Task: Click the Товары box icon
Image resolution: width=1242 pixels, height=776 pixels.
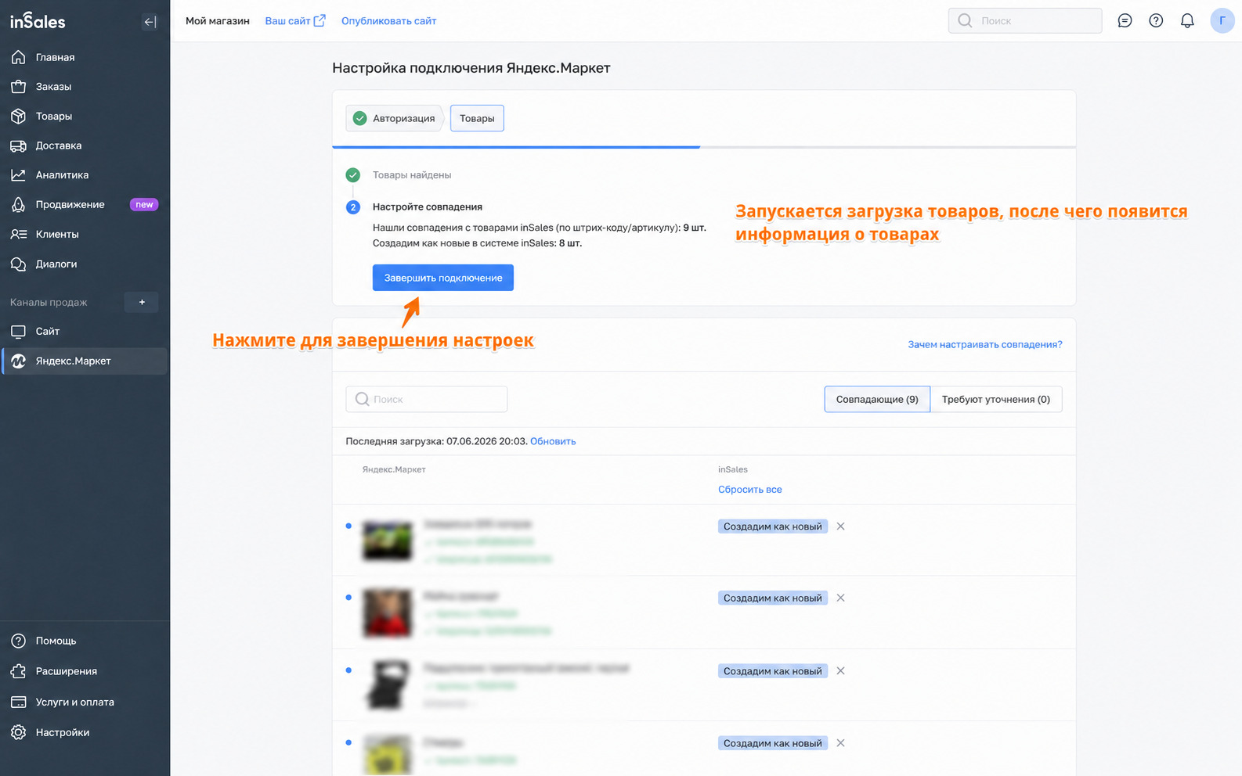Action: (x=18, y=116)
